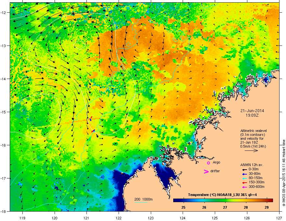
Task: Click the -14 latitude axis label
Action: coord(4,79)
